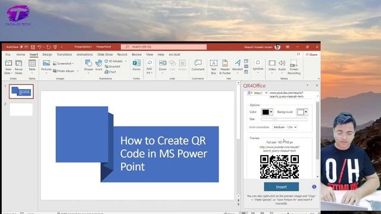Open the Animations tab
381x214 pixels.
tap(85, 55)
